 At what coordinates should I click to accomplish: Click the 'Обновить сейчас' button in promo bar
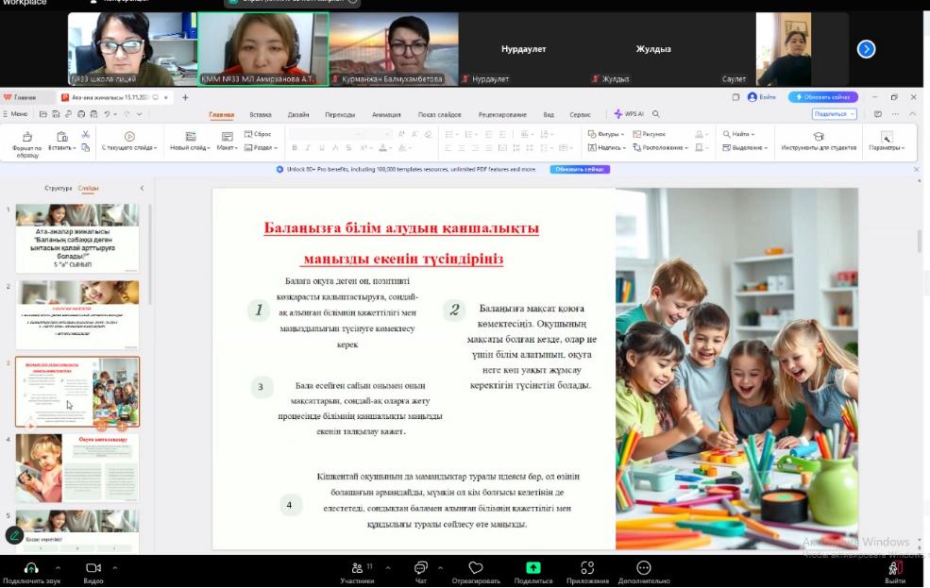pos(579,170)
